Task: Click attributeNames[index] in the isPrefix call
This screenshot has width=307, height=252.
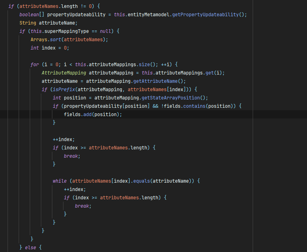Action: (x=157, y=90)
